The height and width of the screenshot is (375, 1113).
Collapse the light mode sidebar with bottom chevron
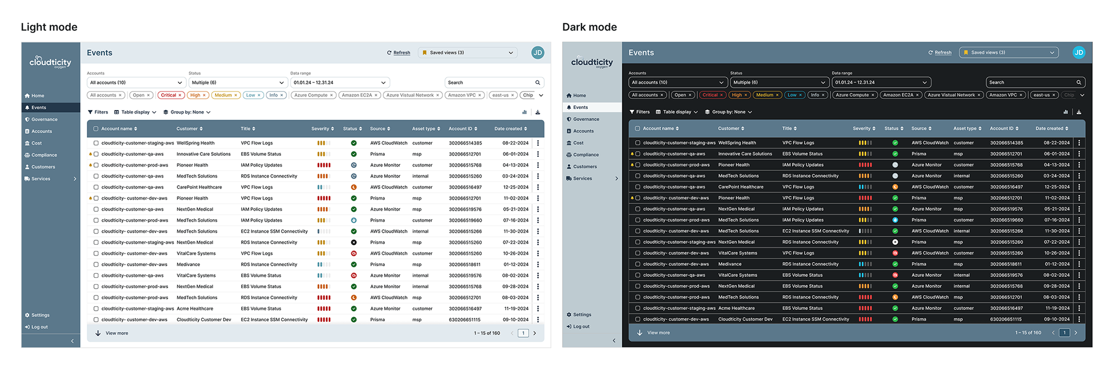[x=72, y=341]
